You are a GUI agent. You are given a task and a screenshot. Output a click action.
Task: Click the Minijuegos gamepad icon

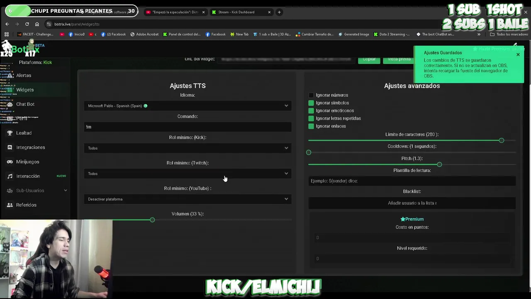pyautogui.click(x=10, y=162)
